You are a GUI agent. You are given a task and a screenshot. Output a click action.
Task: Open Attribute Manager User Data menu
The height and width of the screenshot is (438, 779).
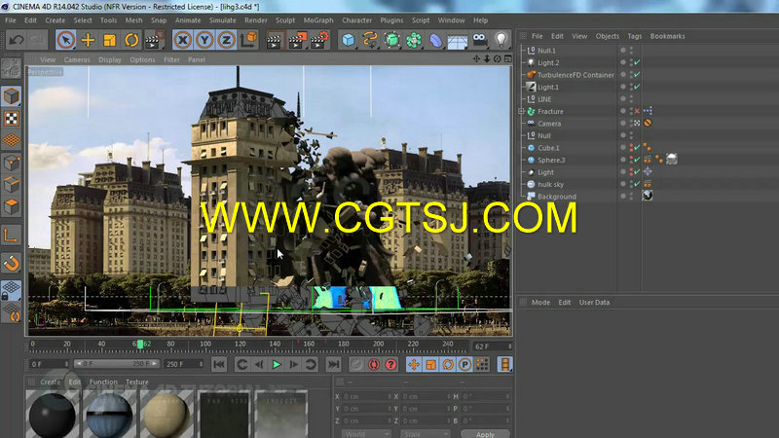pyautogui.click(x=594, y=303)
